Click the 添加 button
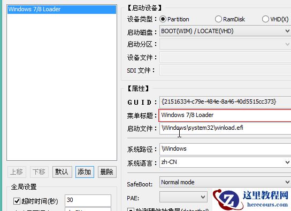Screen dimensions: 291x211 click(85, 172)
